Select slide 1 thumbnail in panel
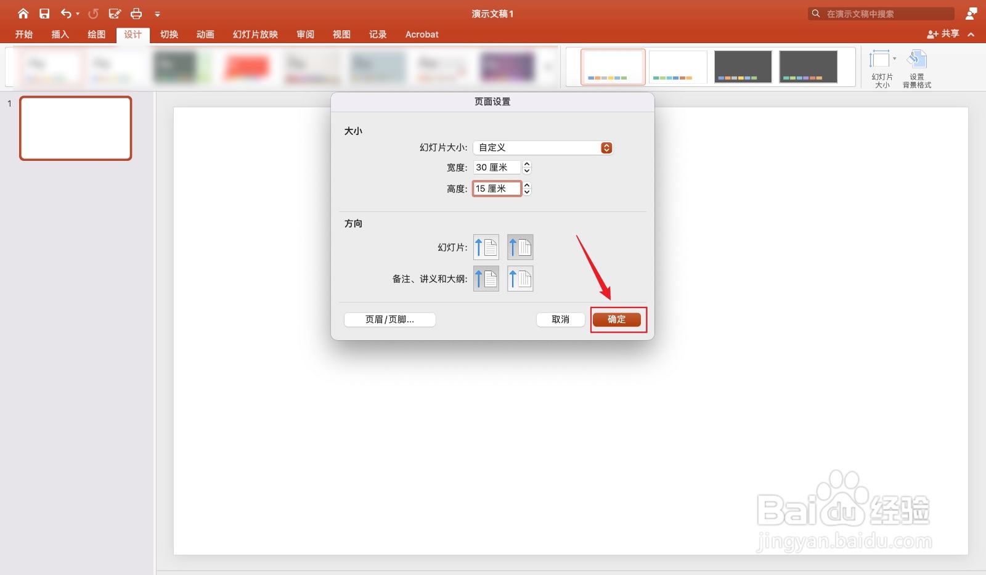 pyautogui.click(x=76, y=128)
